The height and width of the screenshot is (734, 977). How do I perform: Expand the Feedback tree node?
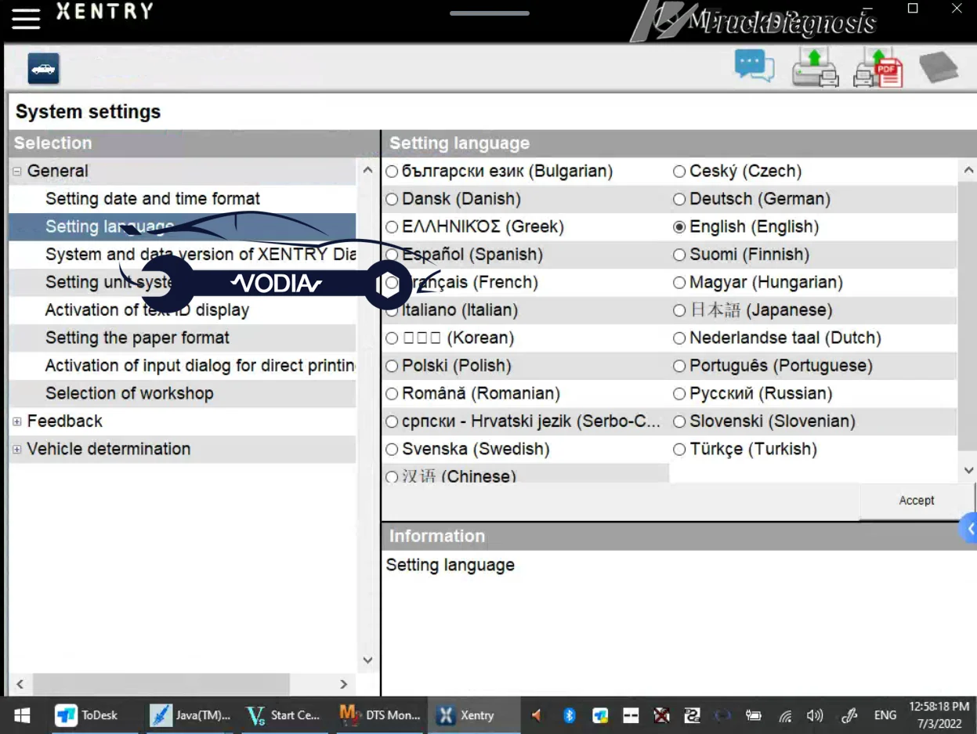coord(16,421)
